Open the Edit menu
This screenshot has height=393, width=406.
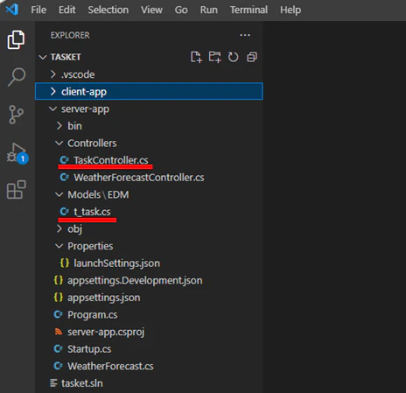pos(66,10)
